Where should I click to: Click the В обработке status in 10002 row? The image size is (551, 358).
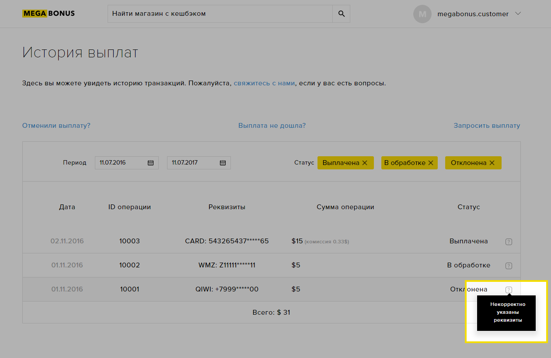pos(469,265)
